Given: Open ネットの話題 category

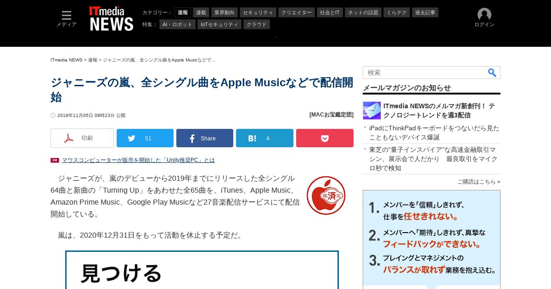Looking at the screenshot, I should tap(363, 12).
